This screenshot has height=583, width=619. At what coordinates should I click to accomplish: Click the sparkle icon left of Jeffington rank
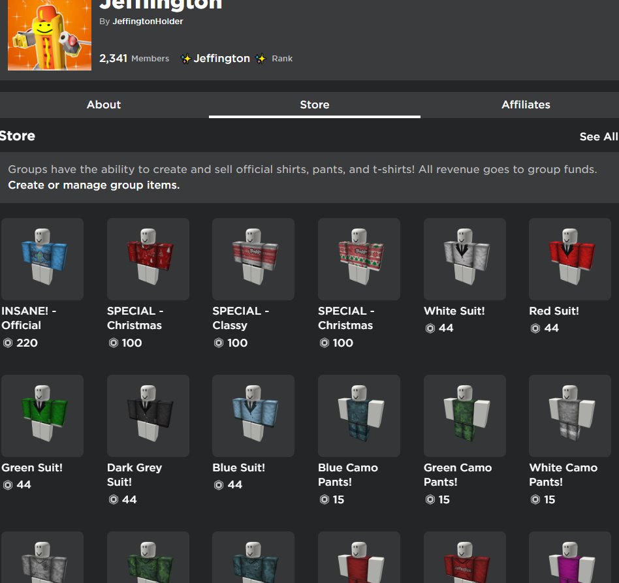point(185,59)
